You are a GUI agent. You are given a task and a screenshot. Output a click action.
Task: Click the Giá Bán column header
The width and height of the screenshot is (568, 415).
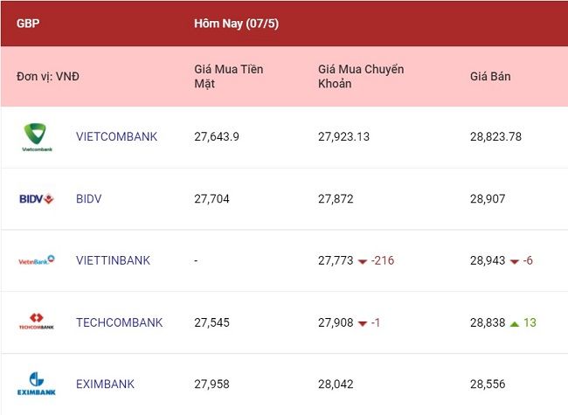click(x=490, y=76)
